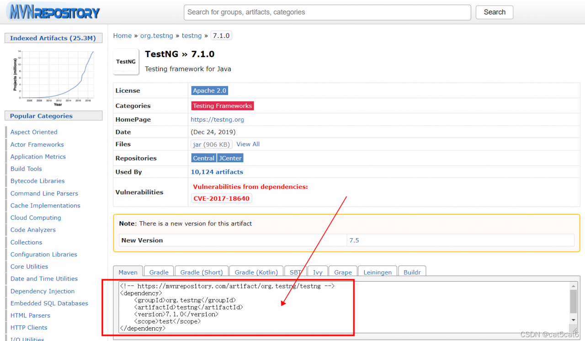
Task: Open Application Metrics category
Action: (x=38, y=156)
